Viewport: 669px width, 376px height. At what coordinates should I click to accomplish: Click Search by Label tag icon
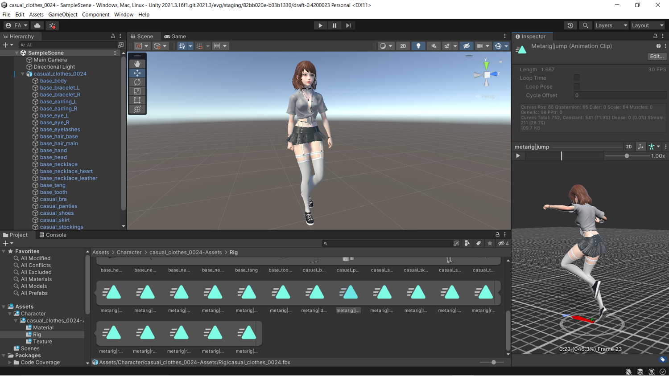pyautogui.click(x=479, y=243)
